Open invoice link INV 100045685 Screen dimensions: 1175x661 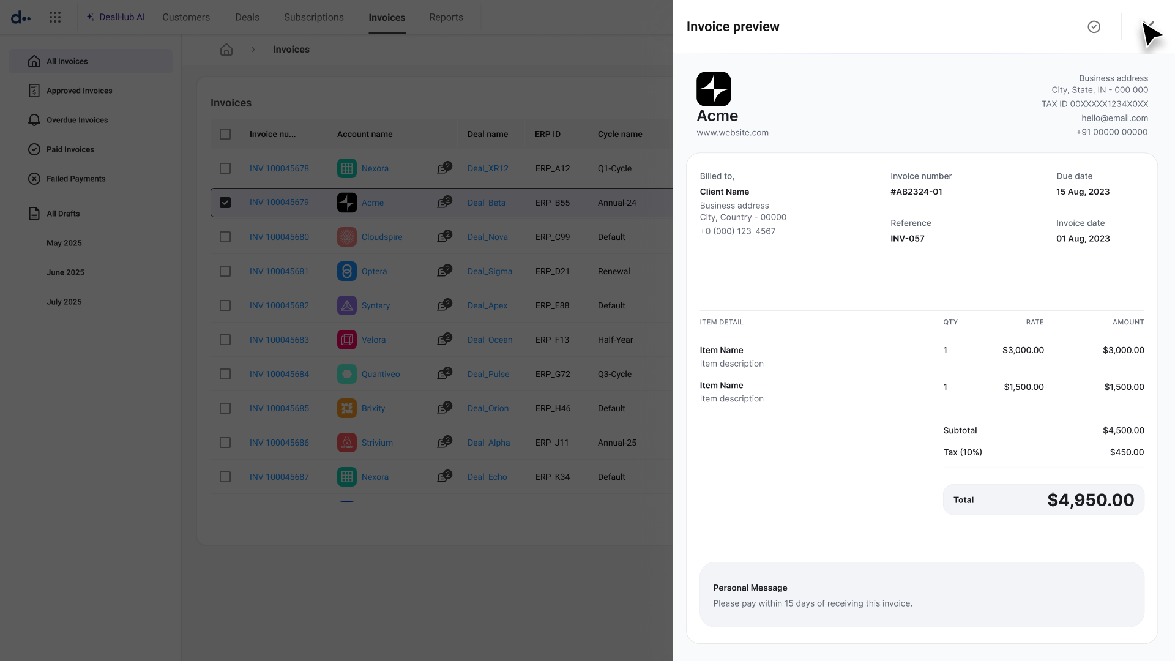coord(279,408)
